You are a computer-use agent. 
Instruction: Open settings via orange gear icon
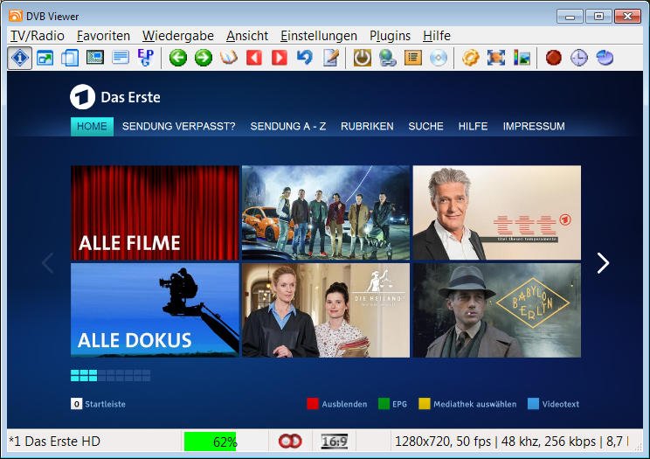point(471,58)
